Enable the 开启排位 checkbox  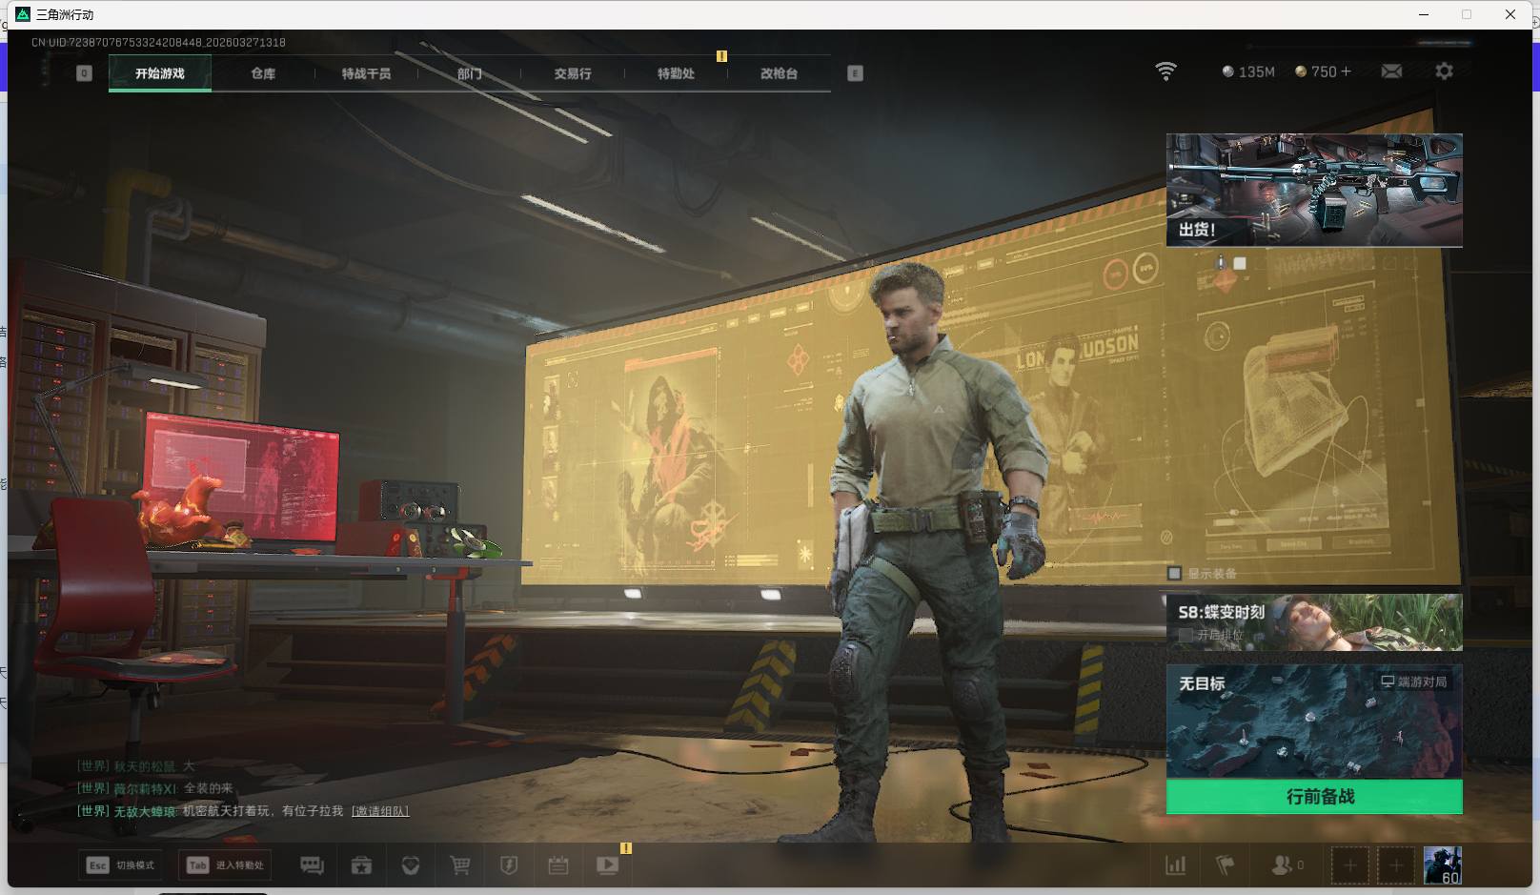[1185, 635]
